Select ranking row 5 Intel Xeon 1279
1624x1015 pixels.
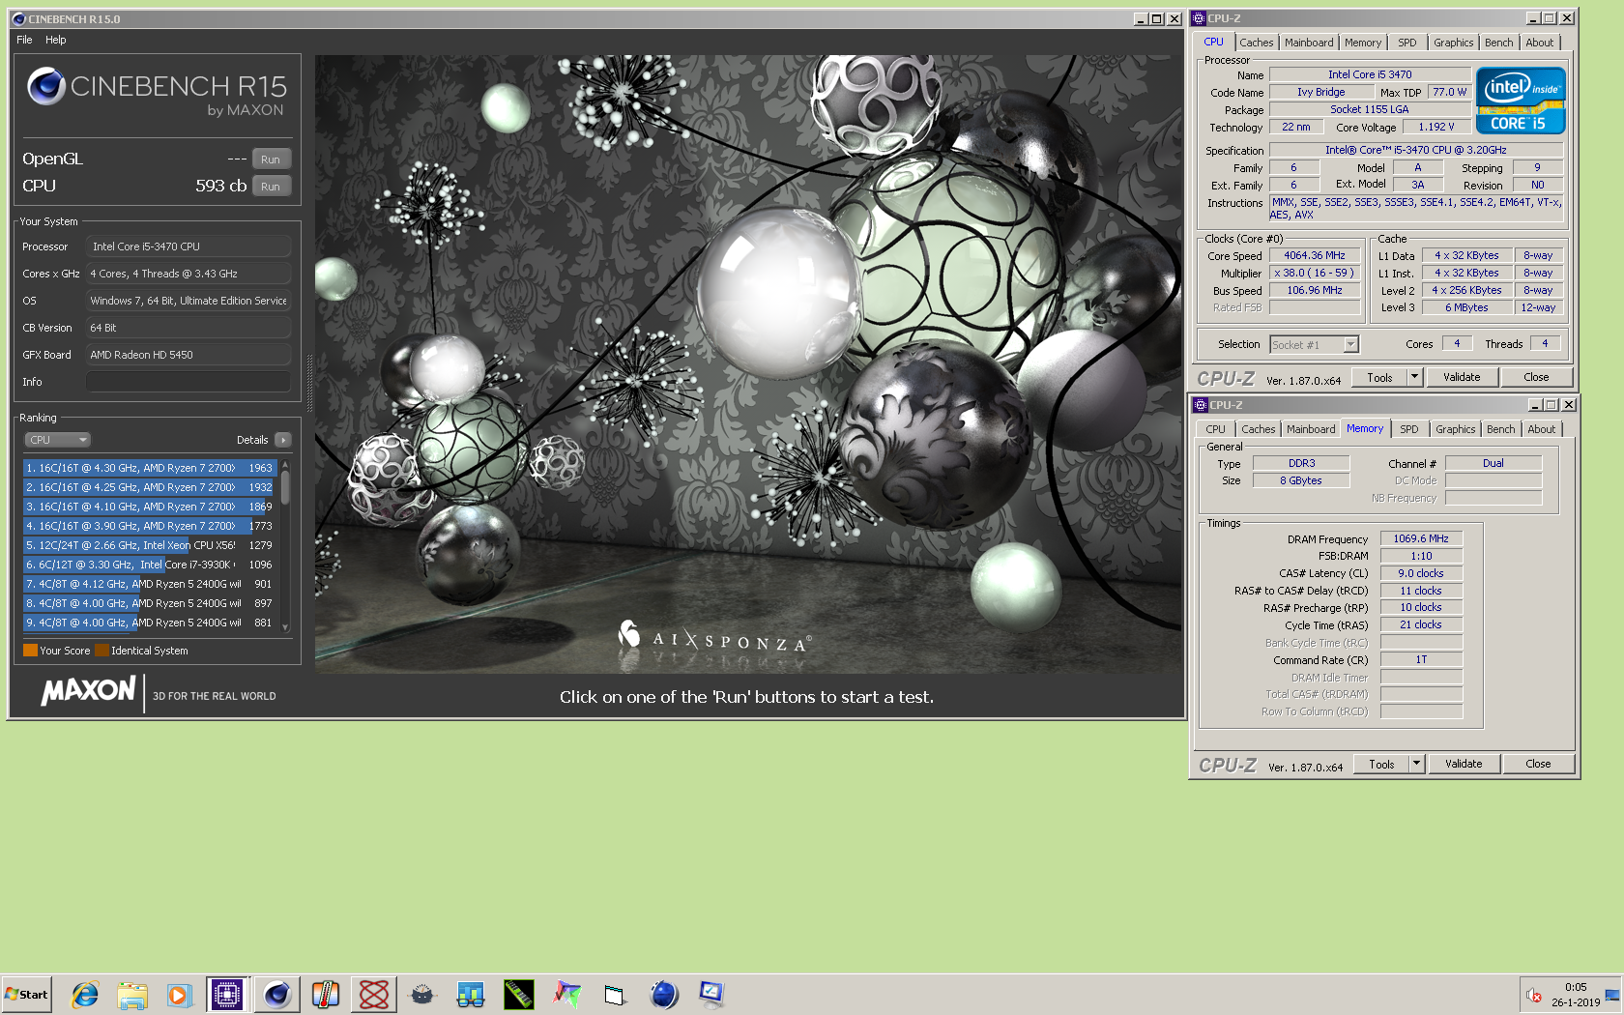point(150,545)
